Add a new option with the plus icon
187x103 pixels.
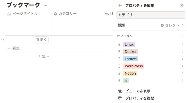182,36
